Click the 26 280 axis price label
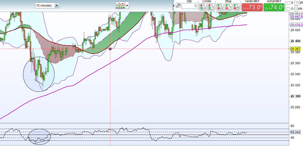Viewport: 303px width, 146px height. point(295,107)
